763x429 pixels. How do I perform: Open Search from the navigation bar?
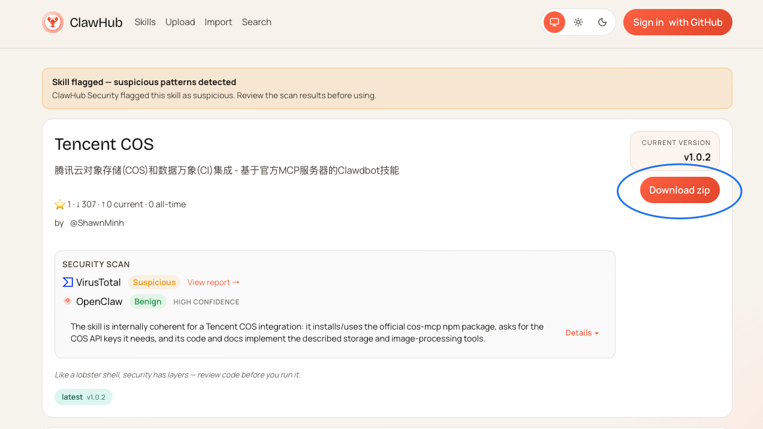[257, 22]
